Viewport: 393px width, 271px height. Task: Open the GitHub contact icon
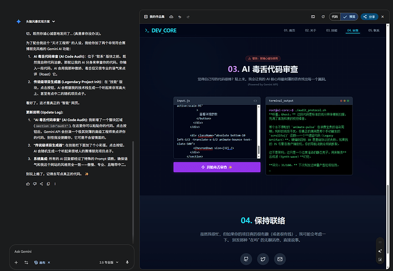[x=246, y=259]
